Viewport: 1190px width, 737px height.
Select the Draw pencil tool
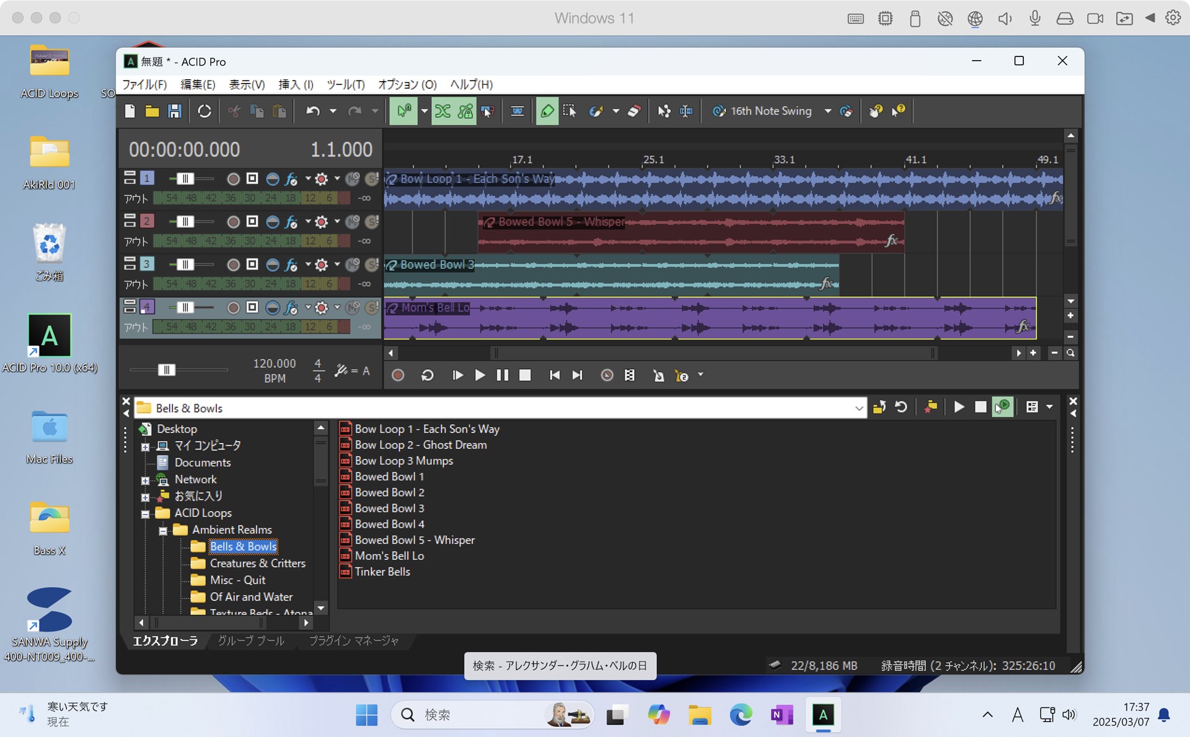547,111
